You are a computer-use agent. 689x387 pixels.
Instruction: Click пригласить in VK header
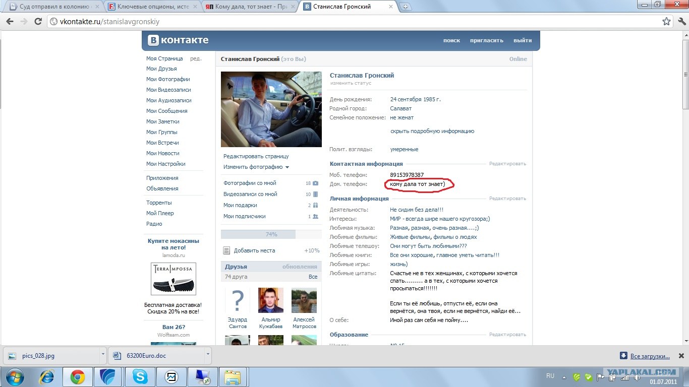[486, 41]
